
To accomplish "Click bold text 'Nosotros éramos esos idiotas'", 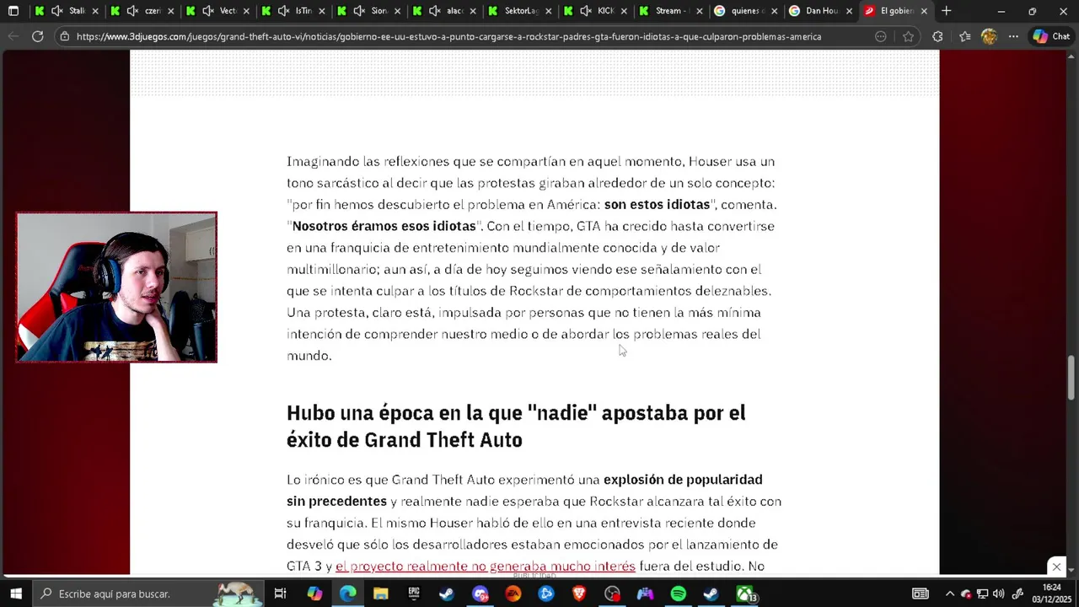I will coord(384,226).
